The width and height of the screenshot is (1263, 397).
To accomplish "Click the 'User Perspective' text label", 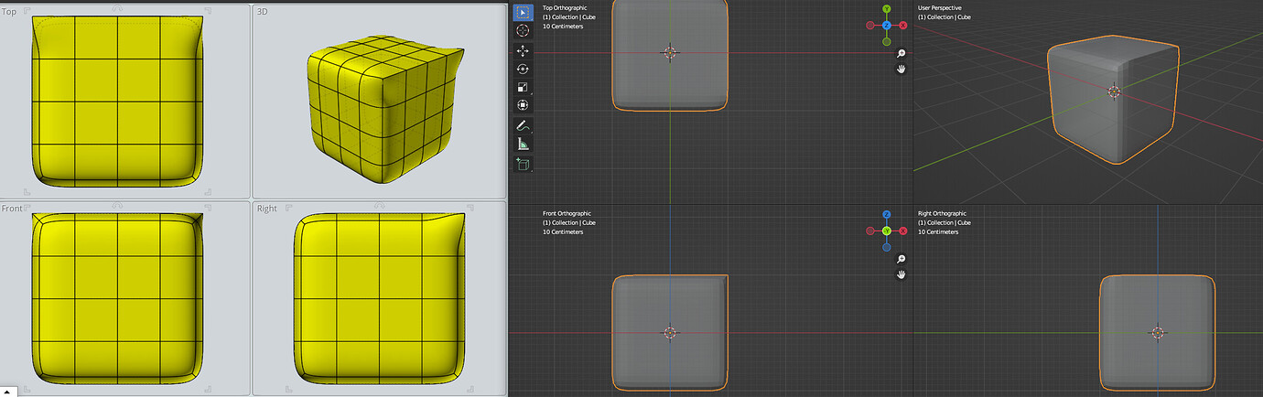I will [939, 8].
